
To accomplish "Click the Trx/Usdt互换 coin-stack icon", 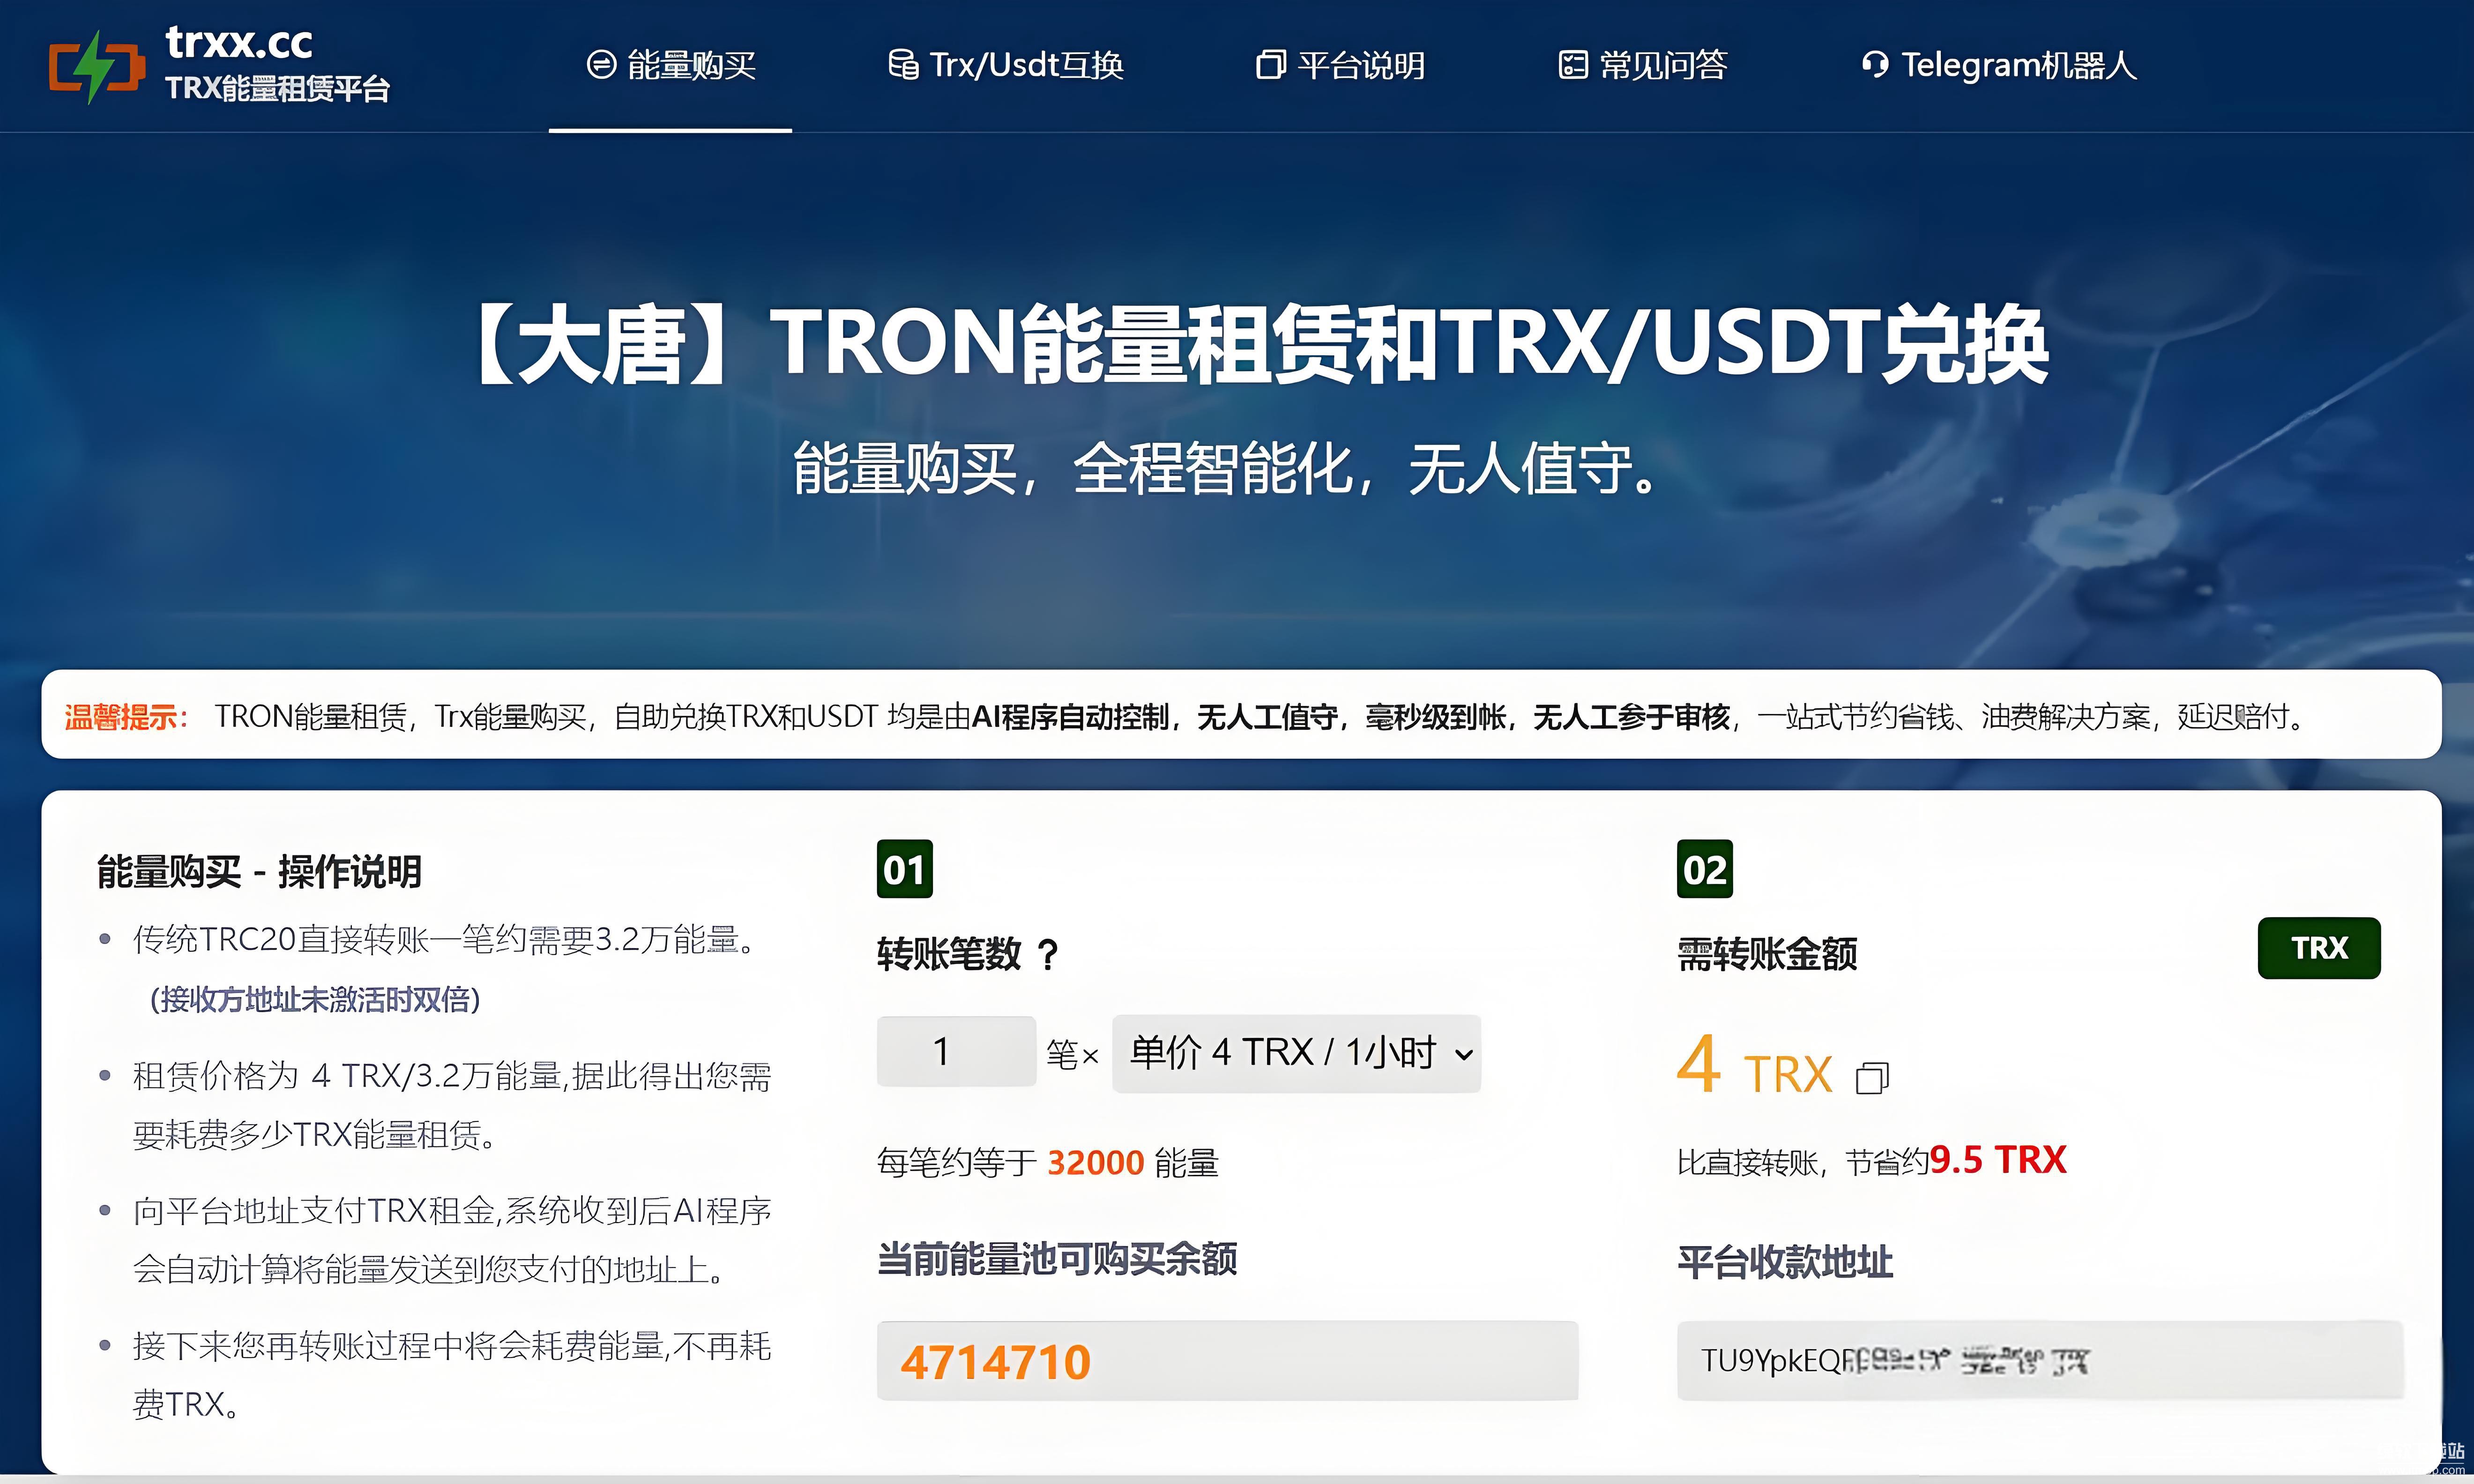I will coord(903,65).
